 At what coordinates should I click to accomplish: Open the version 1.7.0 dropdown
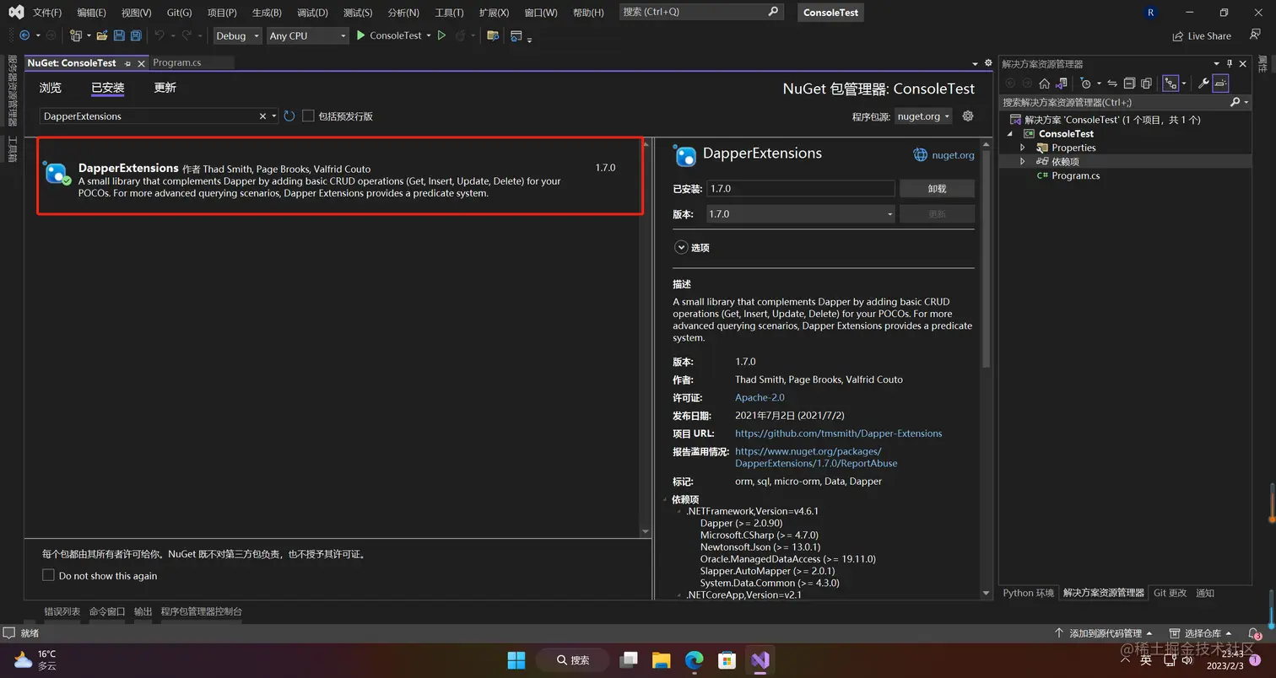tap(800, 214)
